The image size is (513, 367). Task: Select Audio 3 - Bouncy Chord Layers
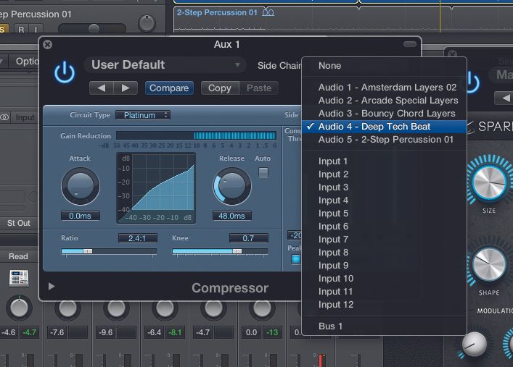tap(384, 114)
